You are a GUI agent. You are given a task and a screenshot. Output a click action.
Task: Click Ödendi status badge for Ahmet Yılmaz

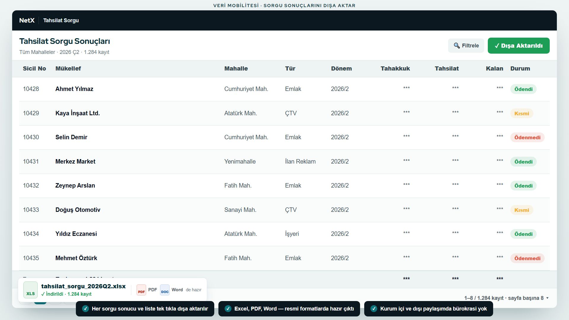(523, 89)
